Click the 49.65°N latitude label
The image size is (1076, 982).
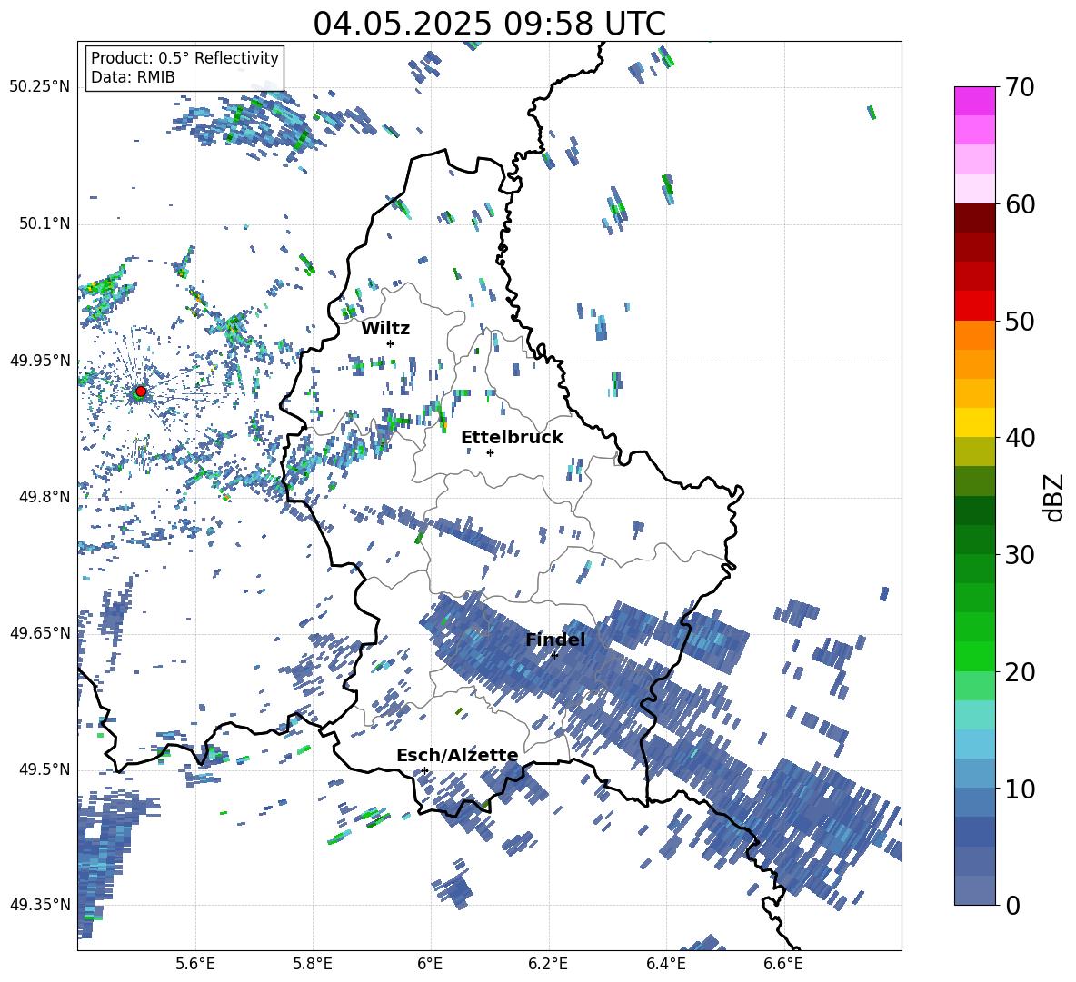pyautogui.click(x=40, y=632)
